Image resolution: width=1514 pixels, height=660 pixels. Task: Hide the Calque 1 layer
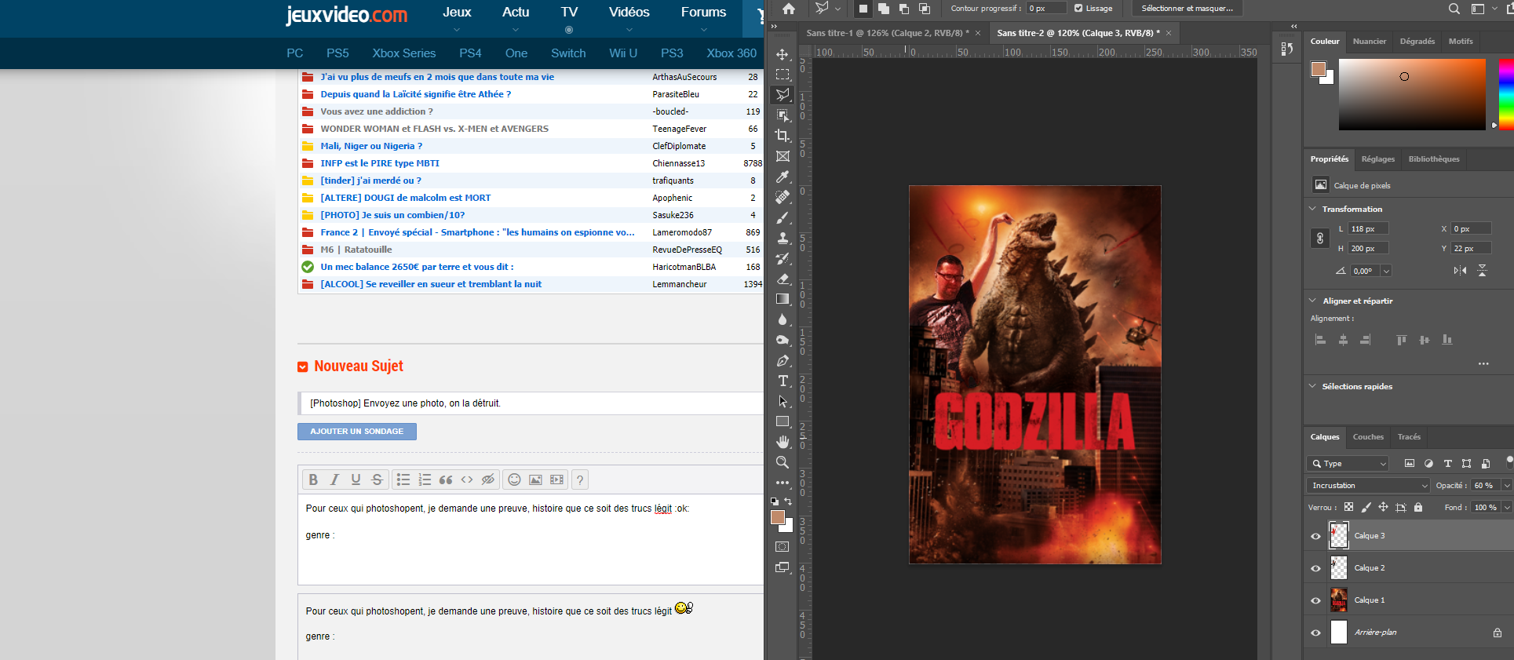click(x=1316, y=600)
